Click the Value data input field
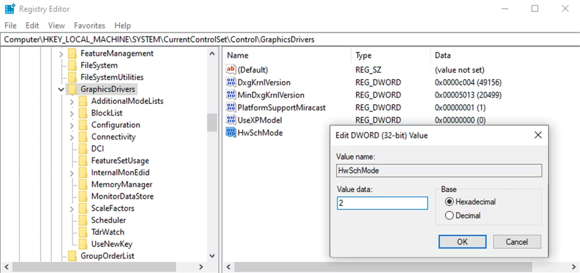580x273 pixels. tap(382, 203)
